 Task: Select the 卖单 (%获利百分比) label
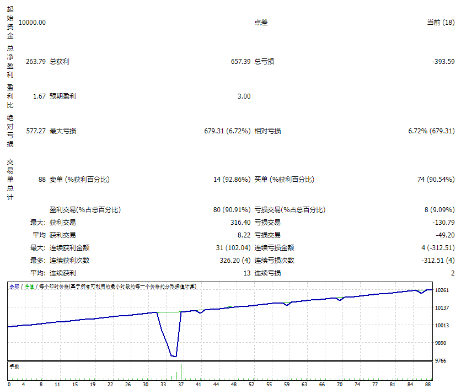pos(79,179)
